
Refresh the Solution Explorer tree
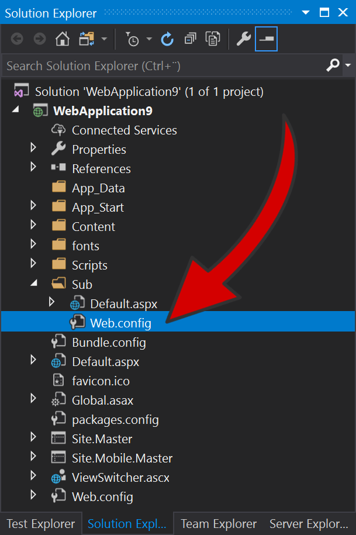168,39
